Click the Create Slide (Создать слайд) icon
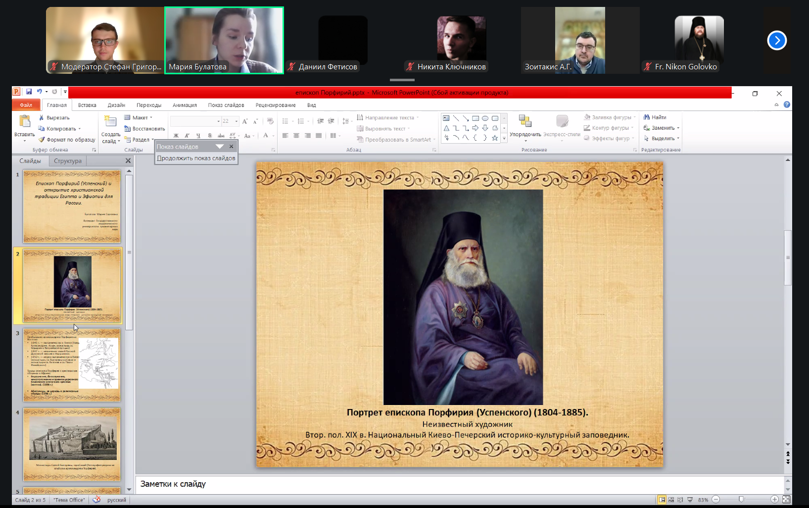Image resolution: width=809 pixels, height=508 pixels. [110, 122]
